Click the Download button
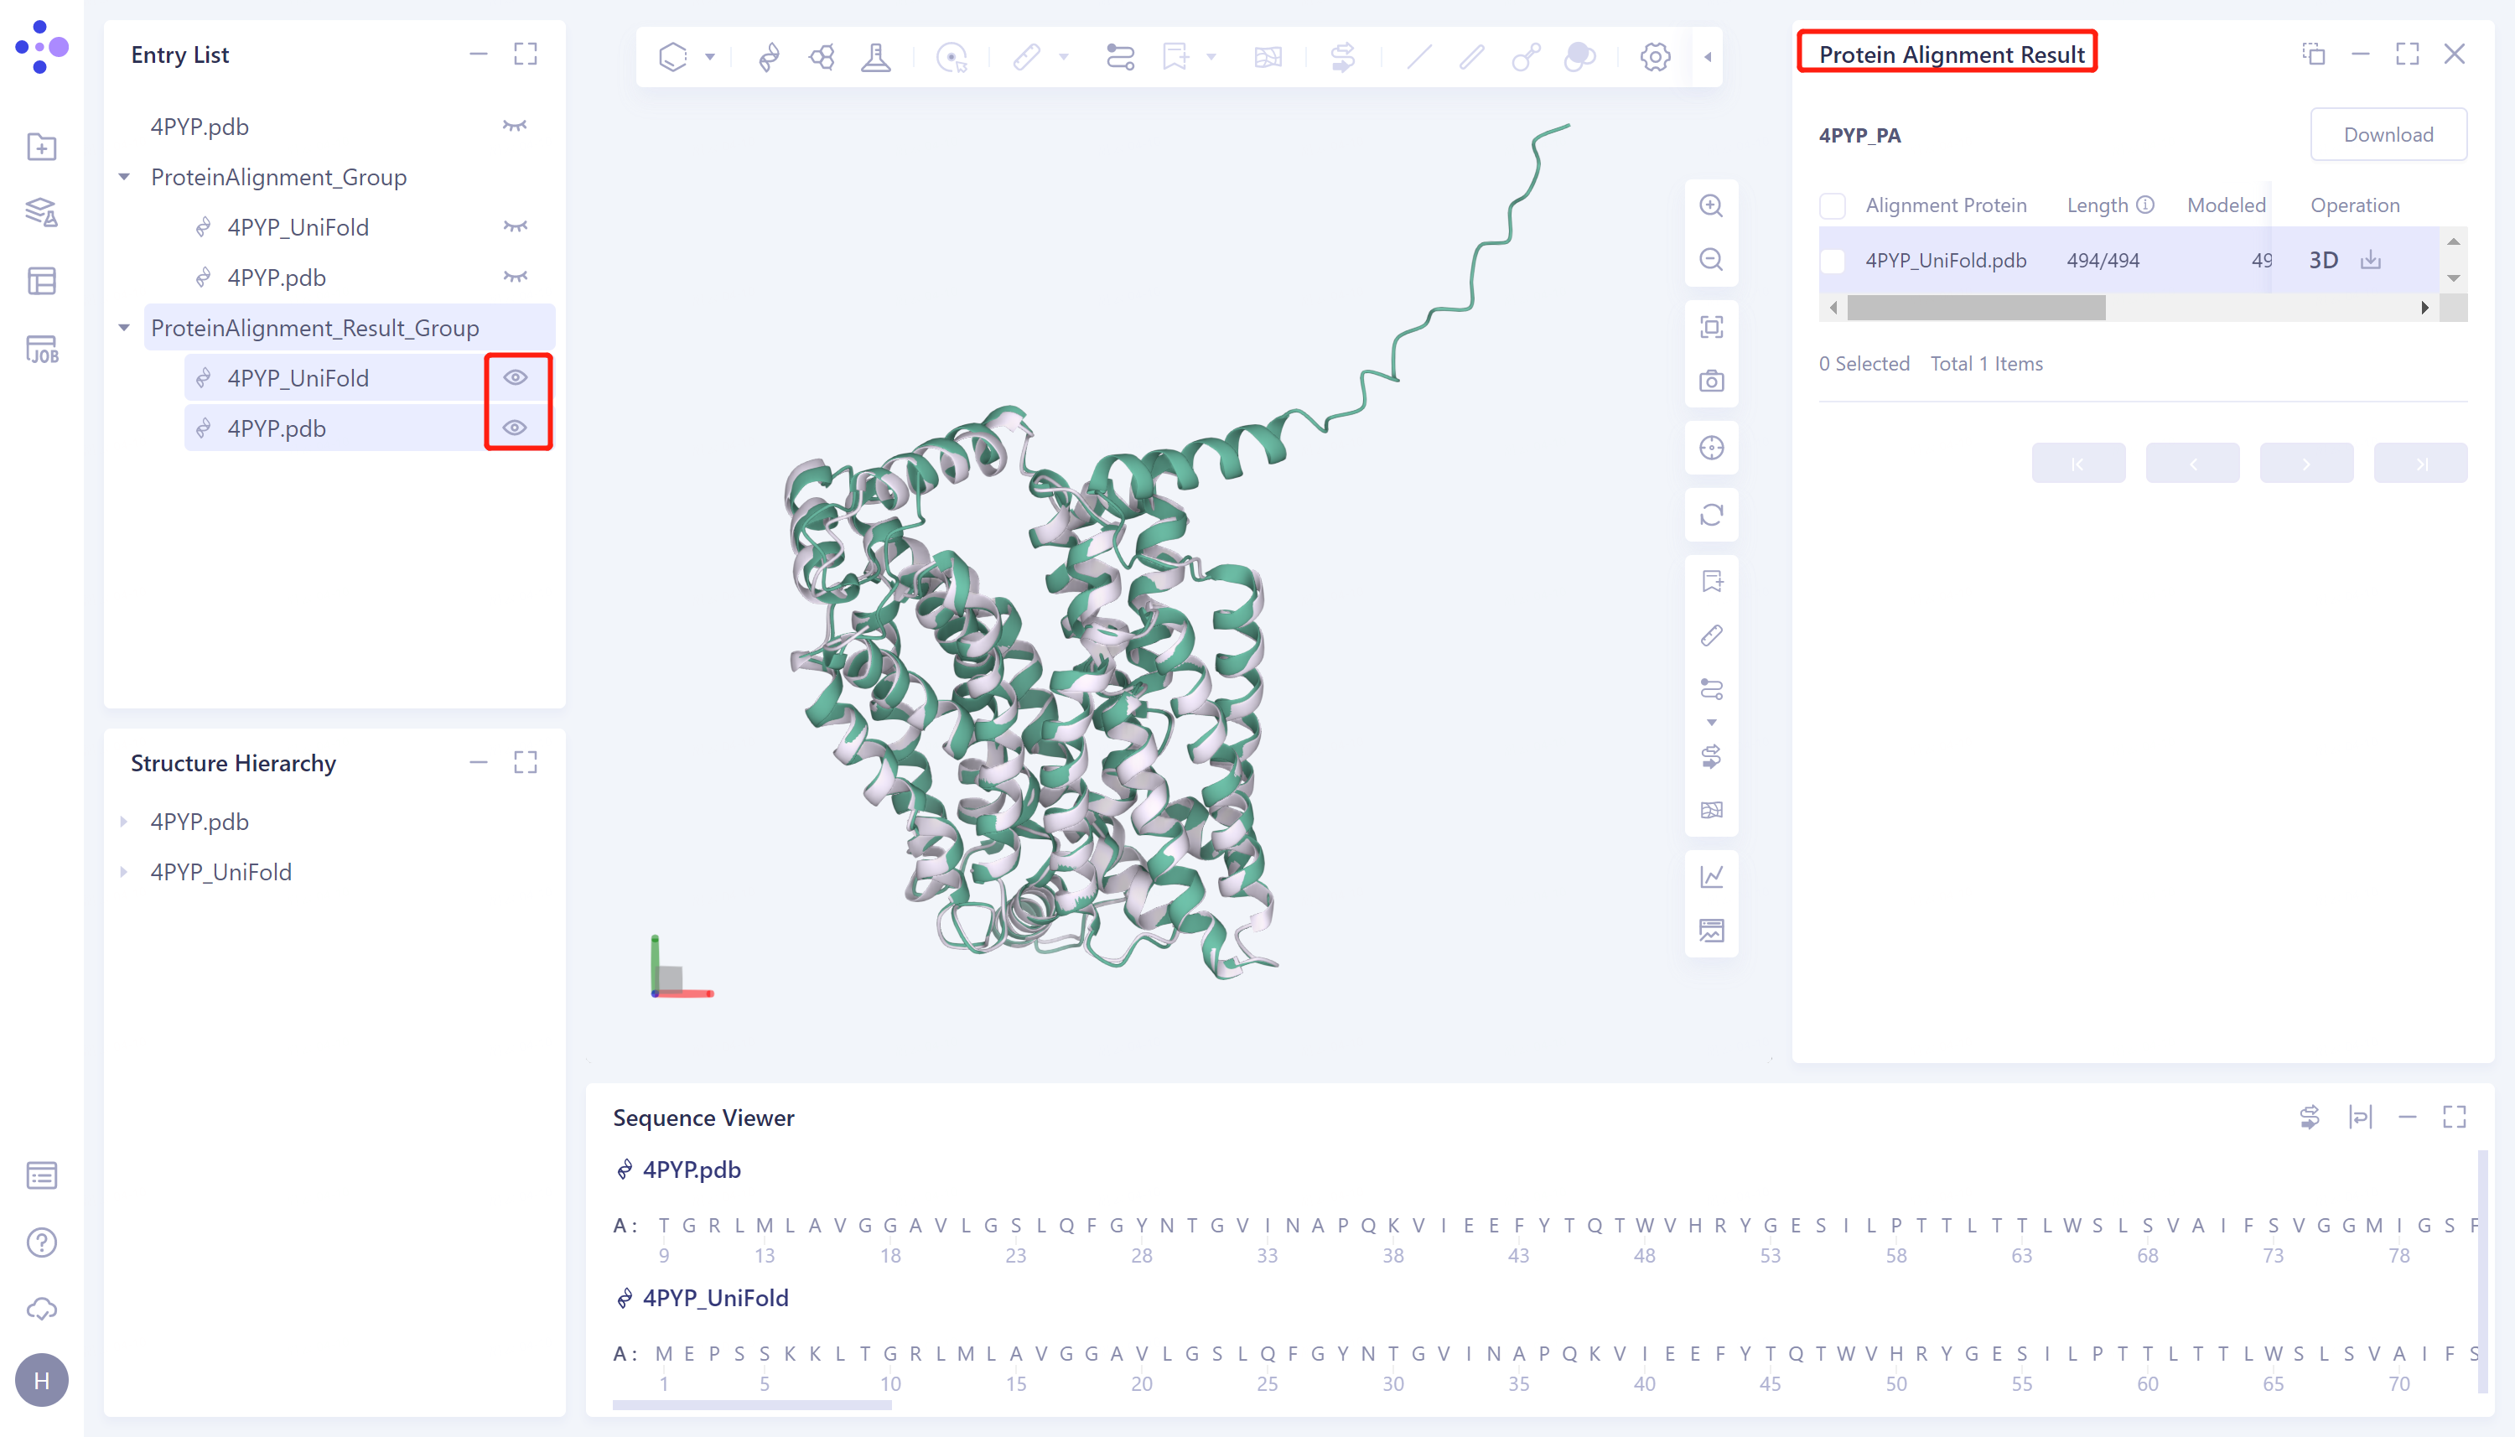 [2388, 134]
